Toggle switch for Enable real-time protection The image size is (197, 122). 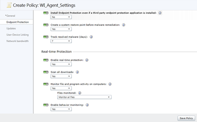[46, 60]
